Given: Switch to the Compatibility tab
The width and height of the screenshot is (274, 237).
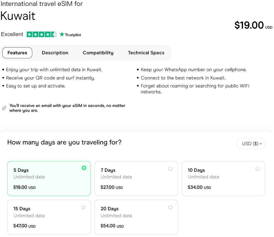Looking at the screenshot, I should pos(98,53).
